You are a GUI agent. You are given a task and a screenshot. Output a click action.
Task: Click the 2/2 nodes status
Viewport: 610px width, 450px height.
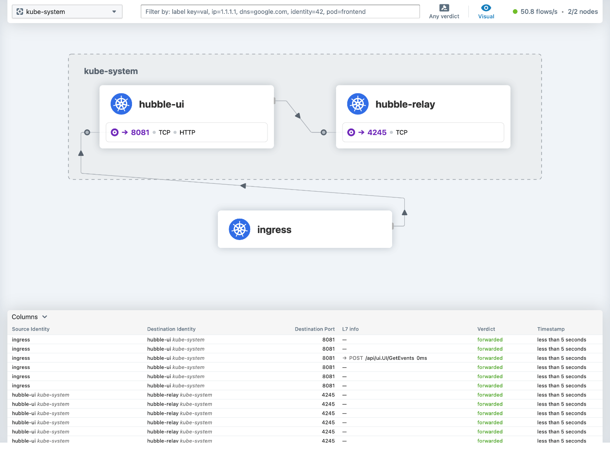tap(583, 12)
